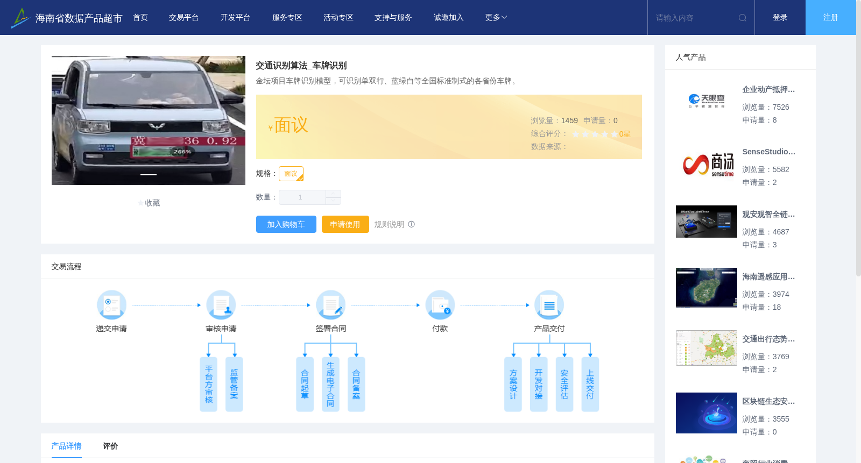Open 观安观智全链... product title

(x=768, y=215)
